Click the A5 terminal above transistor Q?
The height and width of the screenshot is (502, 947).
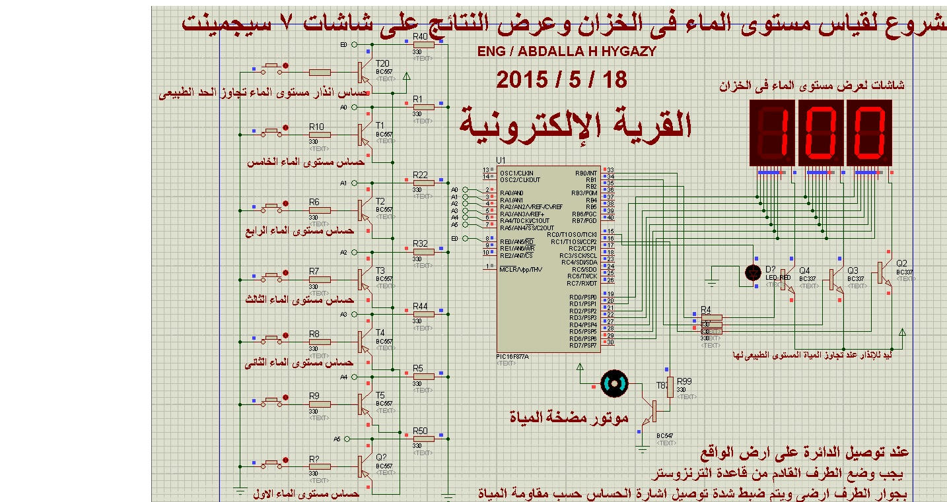(x=347, y=439)
